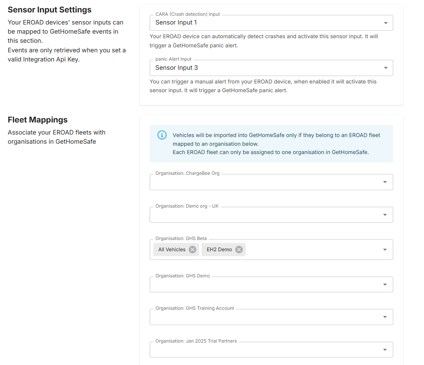Screen dimensions: 424x365
Task: Click the CARA input dropdown arrow
Action: [385, 23]
